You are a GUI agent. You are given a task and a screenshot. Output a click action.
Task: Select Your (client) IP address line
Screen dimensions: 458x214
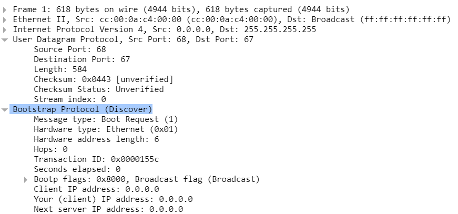click(x=114, y=199)
